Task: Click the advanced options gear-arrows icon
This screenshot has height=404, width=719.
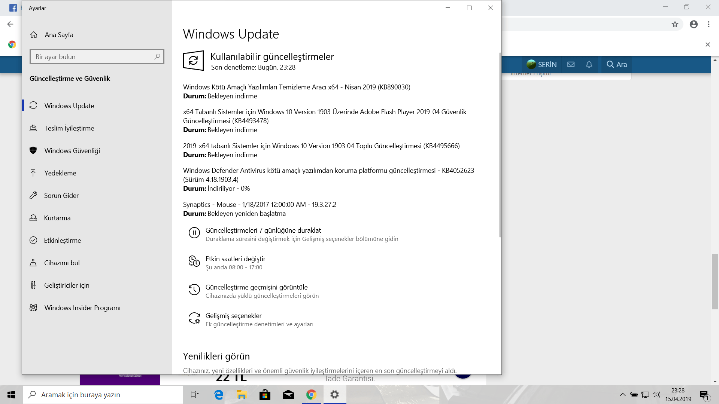Action: (x=194, y=318)
